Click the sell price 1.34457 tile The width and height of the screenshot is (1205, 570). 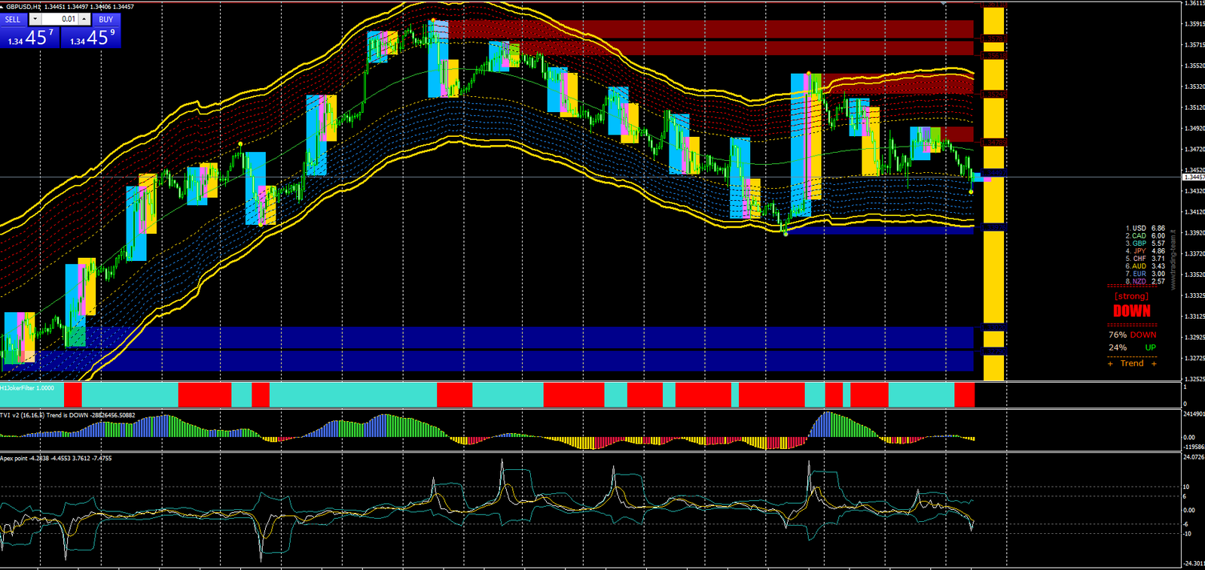(x=30, y=38)
